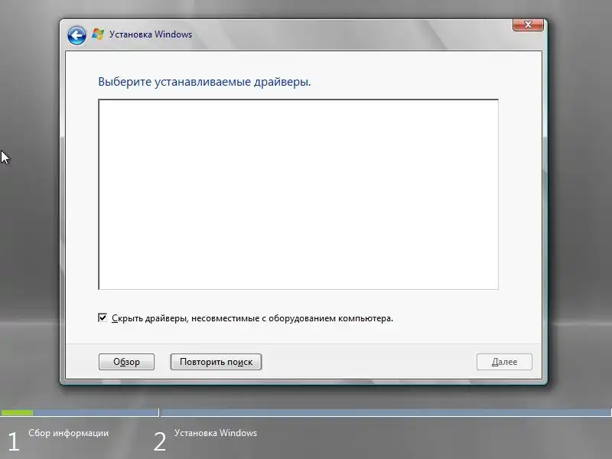Close the Установка Windows dialog

click(528, 24)
